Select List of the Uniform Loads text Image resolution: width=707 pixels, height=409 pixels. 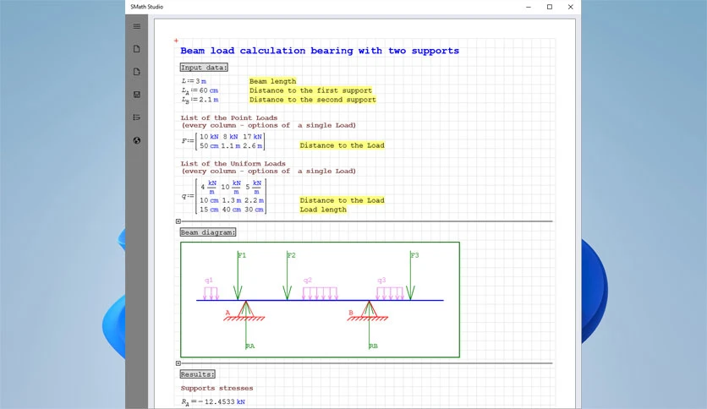[233, 163]
